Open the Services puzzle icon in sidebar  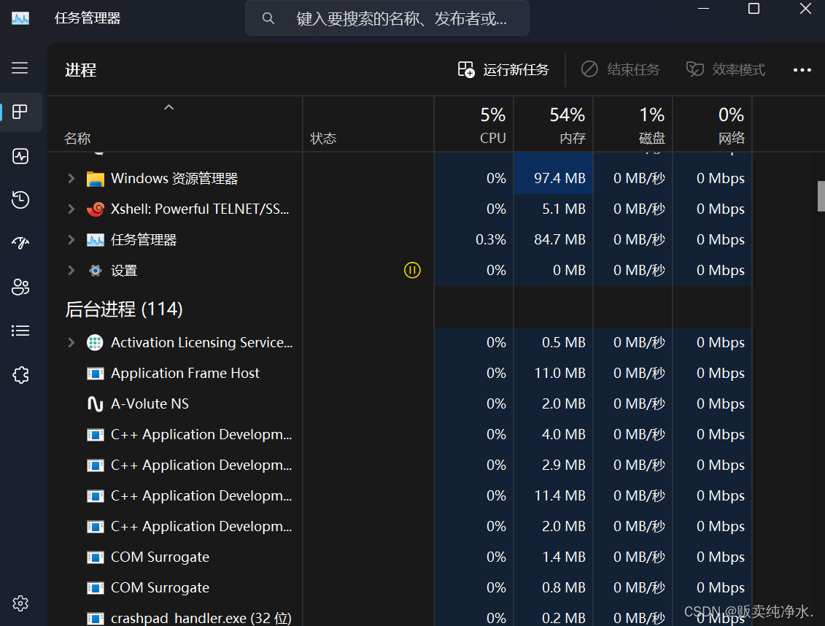[x=20, y=374]
